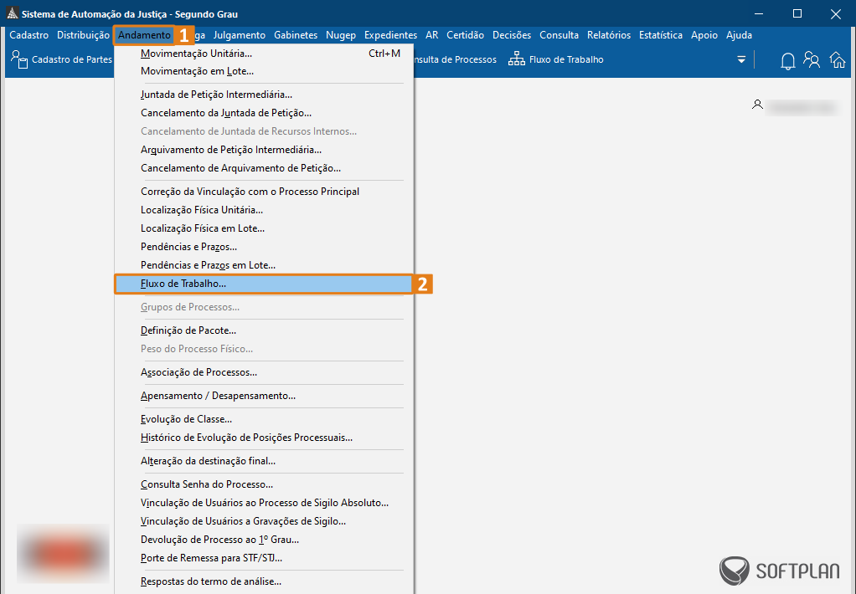Close the Sistema de Automação da Justiça window
Image resolution: width=856 pixels, height=594 pixels.
(x=836, y=13)
